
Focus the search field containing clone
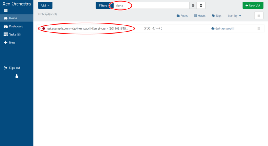tap(151, 6)
